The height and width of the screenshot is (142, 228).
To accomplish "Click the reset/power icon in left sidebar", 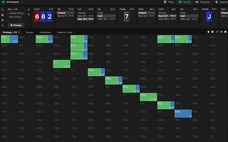I will point(3,10).
